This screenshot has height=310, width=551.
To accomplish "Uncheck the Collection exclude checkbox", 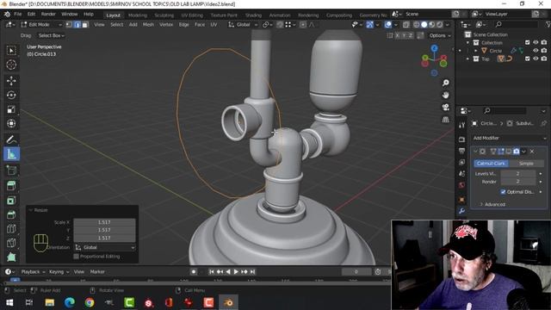I will coord(527,42).
